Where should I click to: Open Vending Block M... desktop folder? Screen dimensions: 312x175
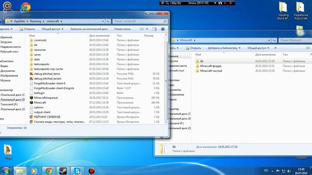click(283, 11)
